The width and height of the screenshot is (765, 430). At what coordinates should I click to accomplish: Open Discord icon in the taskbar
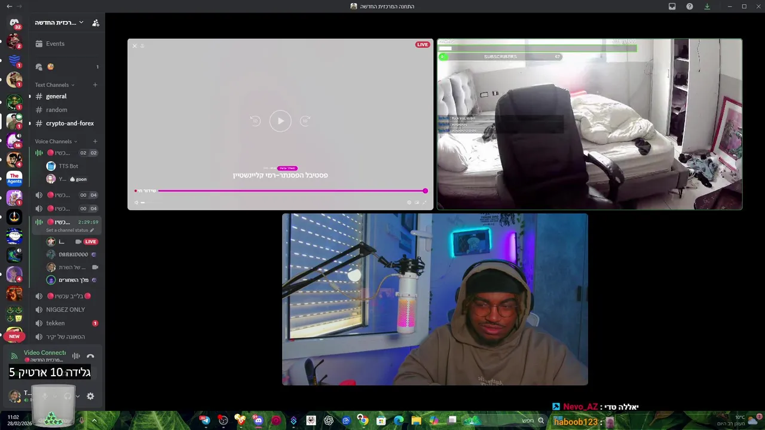point(258,420)
